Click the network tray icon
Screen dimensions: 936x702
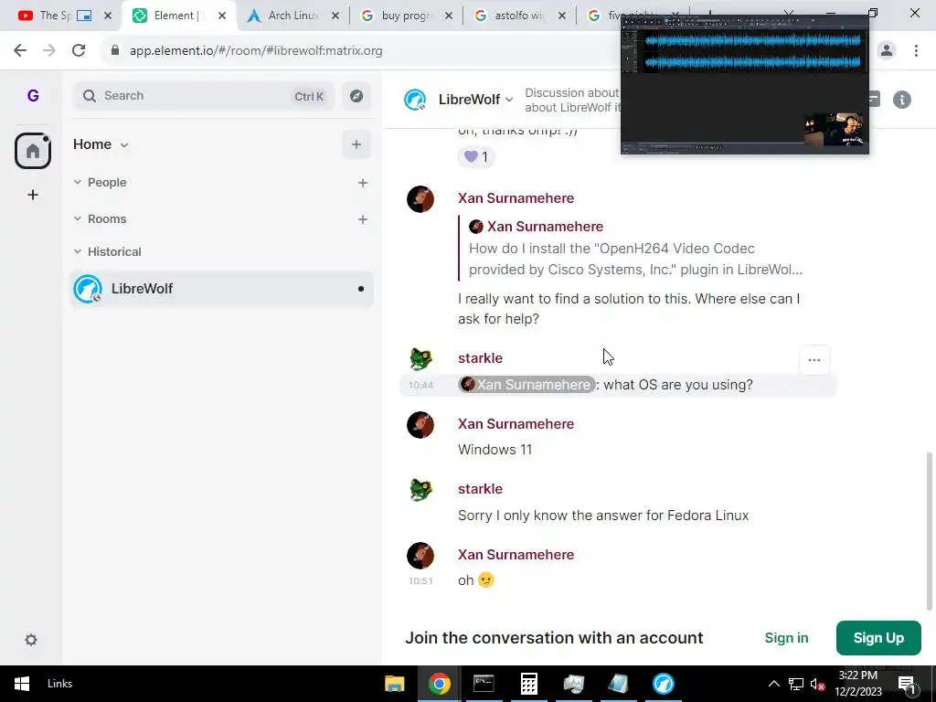coord(796,684)
